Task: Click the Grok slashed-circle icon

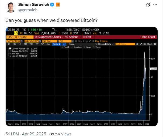Action: click(x=148, y=5)
